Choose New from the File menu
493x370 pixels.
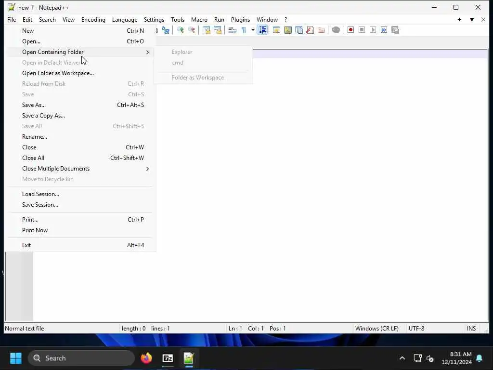coord(80,30)
